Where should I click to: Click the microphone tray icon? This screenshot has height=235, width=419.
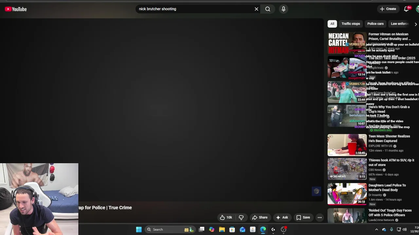391,229
